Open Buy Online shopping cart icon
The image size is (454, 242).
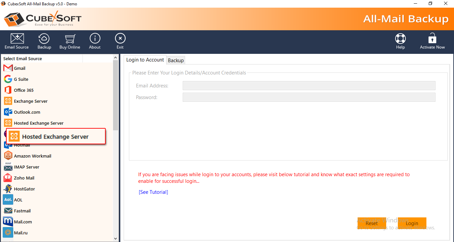click(x=70, y=39)
